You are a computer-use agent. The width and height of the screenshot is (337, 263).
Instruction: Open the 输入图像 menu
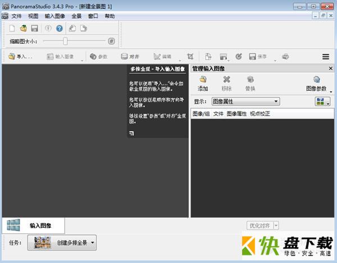[x=55, y=16]
